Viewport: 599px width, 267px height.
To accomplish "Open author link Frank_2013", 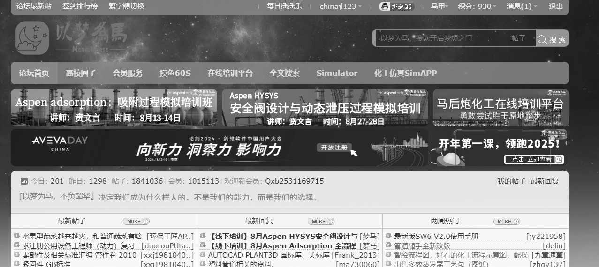I will click(x=356, y=255).
